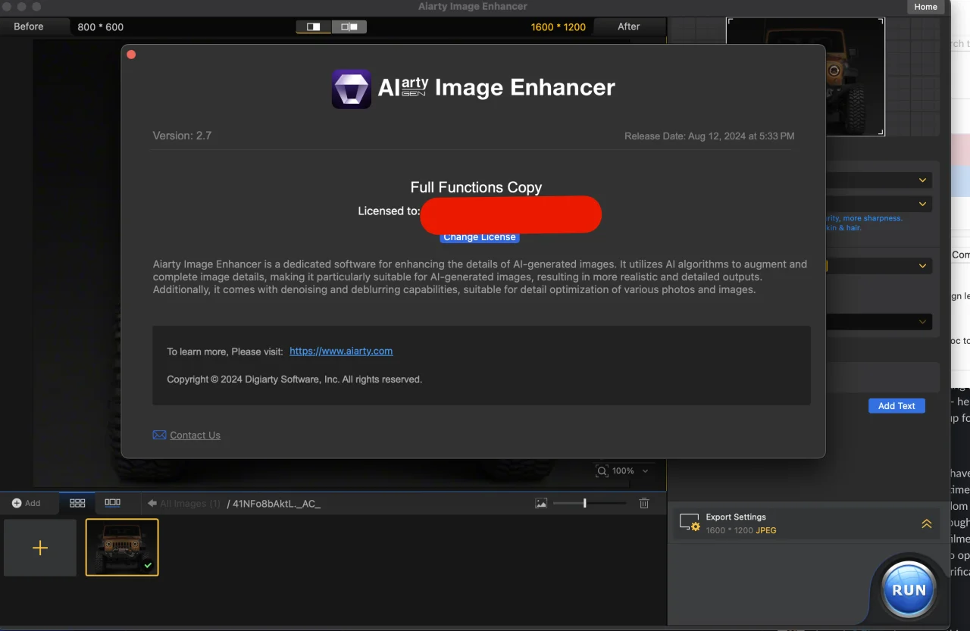The image size is (970, 631).
Task: Select the jeep image thumbnail
Action: click(x=122, y=548)
